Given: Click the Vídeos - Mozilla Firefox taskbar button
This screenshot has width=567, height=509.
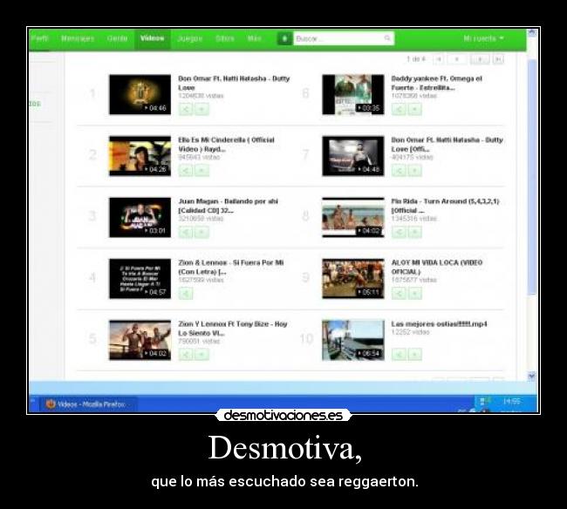Looking at the screenshot, I should point(88,404).
